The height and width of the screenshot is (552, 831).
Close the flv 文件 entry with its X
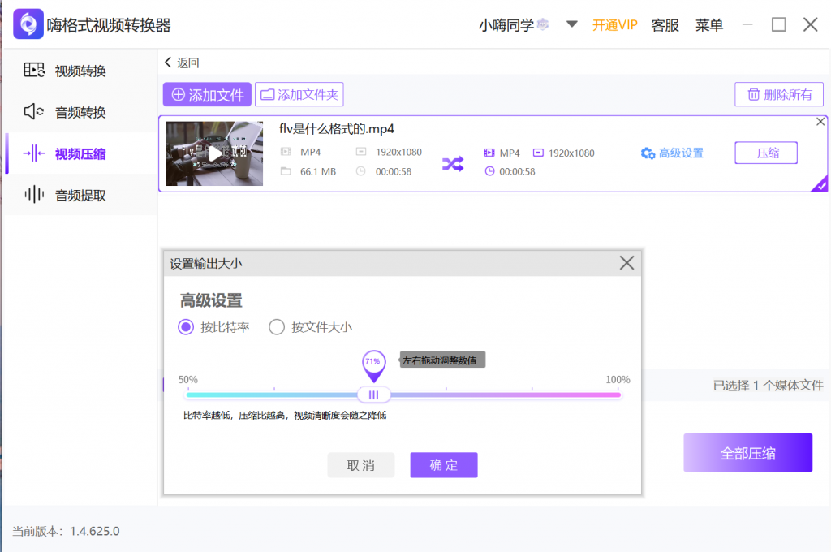819,122
